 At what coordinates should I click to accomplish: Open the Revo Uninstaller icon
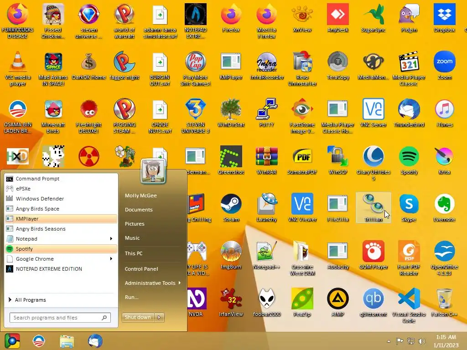(x=302, y=68)
